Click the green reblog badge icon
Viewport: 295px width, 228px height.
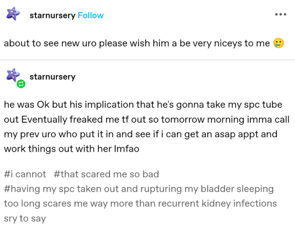tap(21, 84)
